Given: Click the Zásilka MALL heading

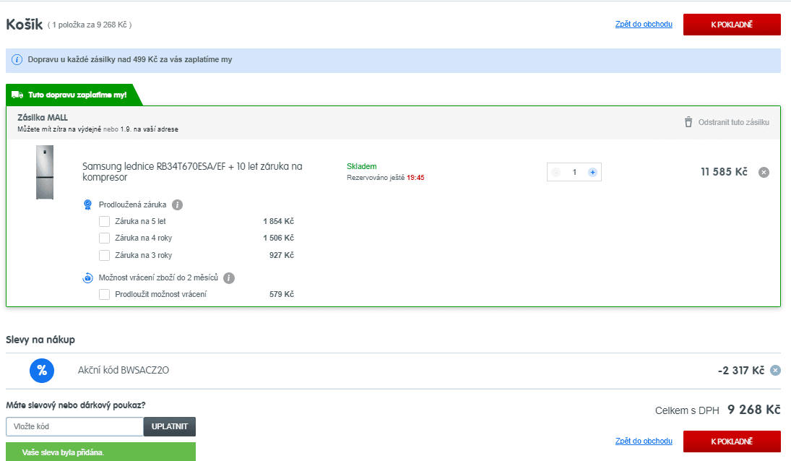Looking at the screenshot, I should [43, 118].
